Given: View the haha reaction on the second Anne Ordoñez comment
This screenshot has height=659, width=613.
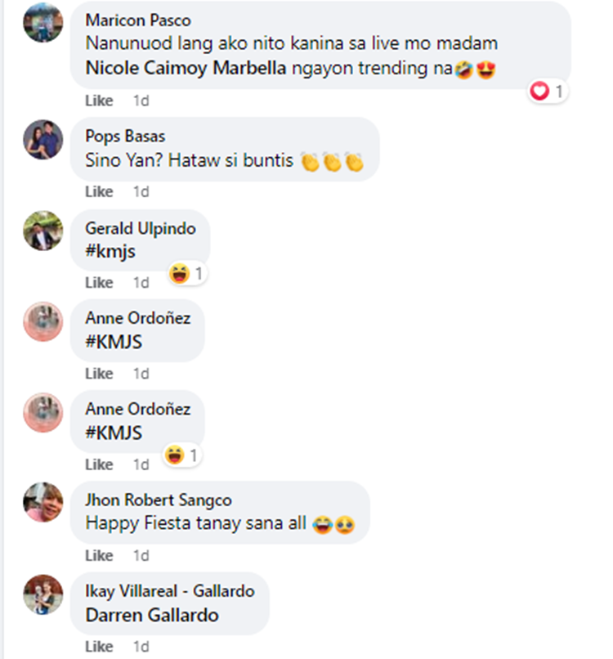Looking at the screenshot, I should coord(182,455).
